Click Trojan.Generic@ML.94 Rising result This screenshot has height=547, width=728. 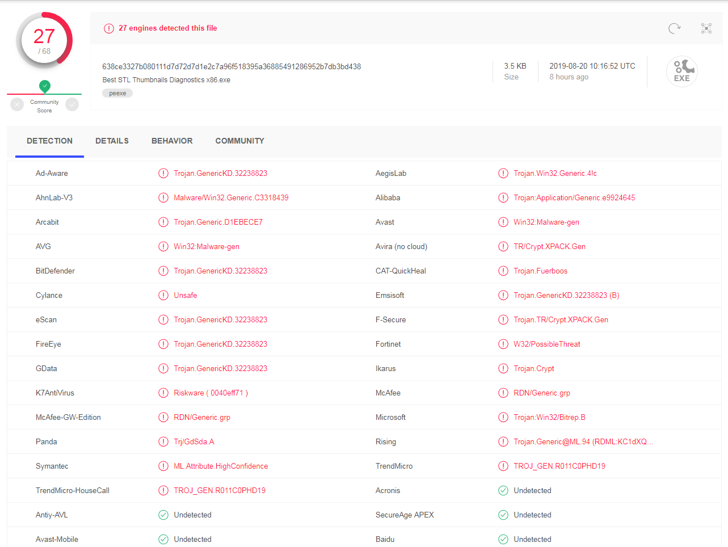pos(583,442)
